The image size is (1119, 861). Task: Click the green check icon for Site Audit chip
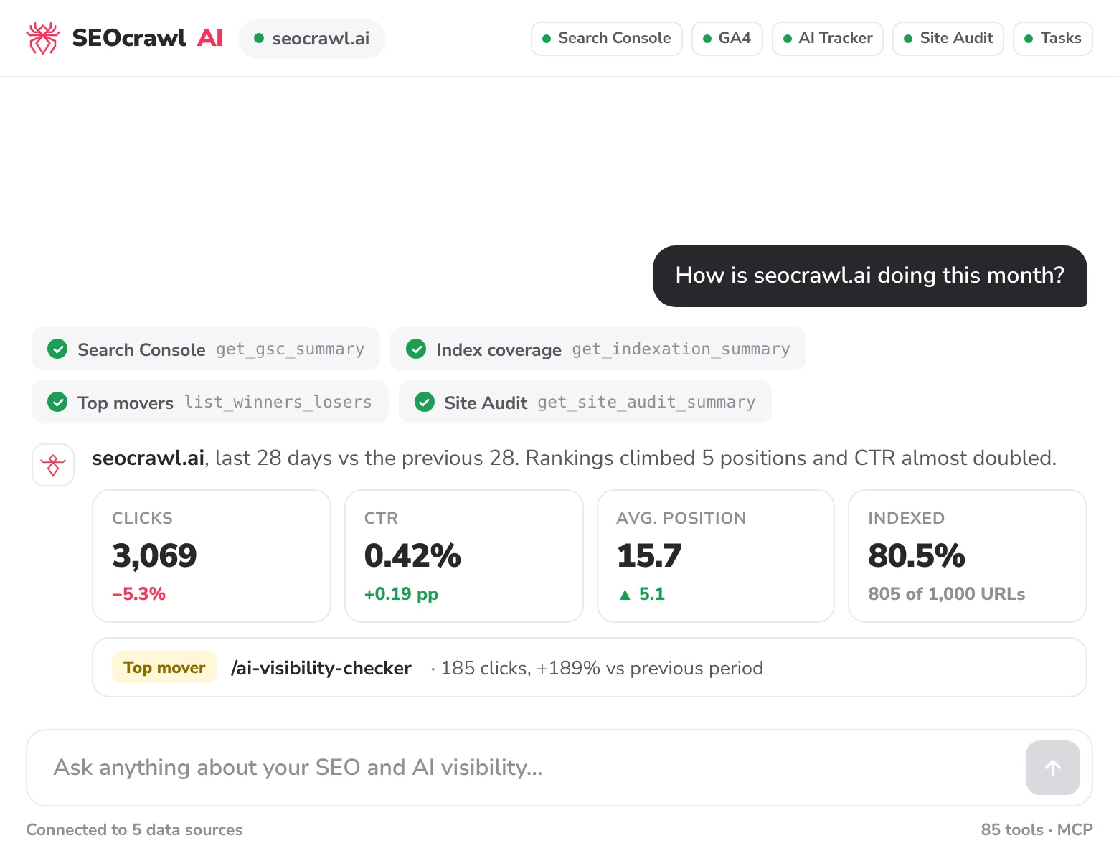(425, 402)
